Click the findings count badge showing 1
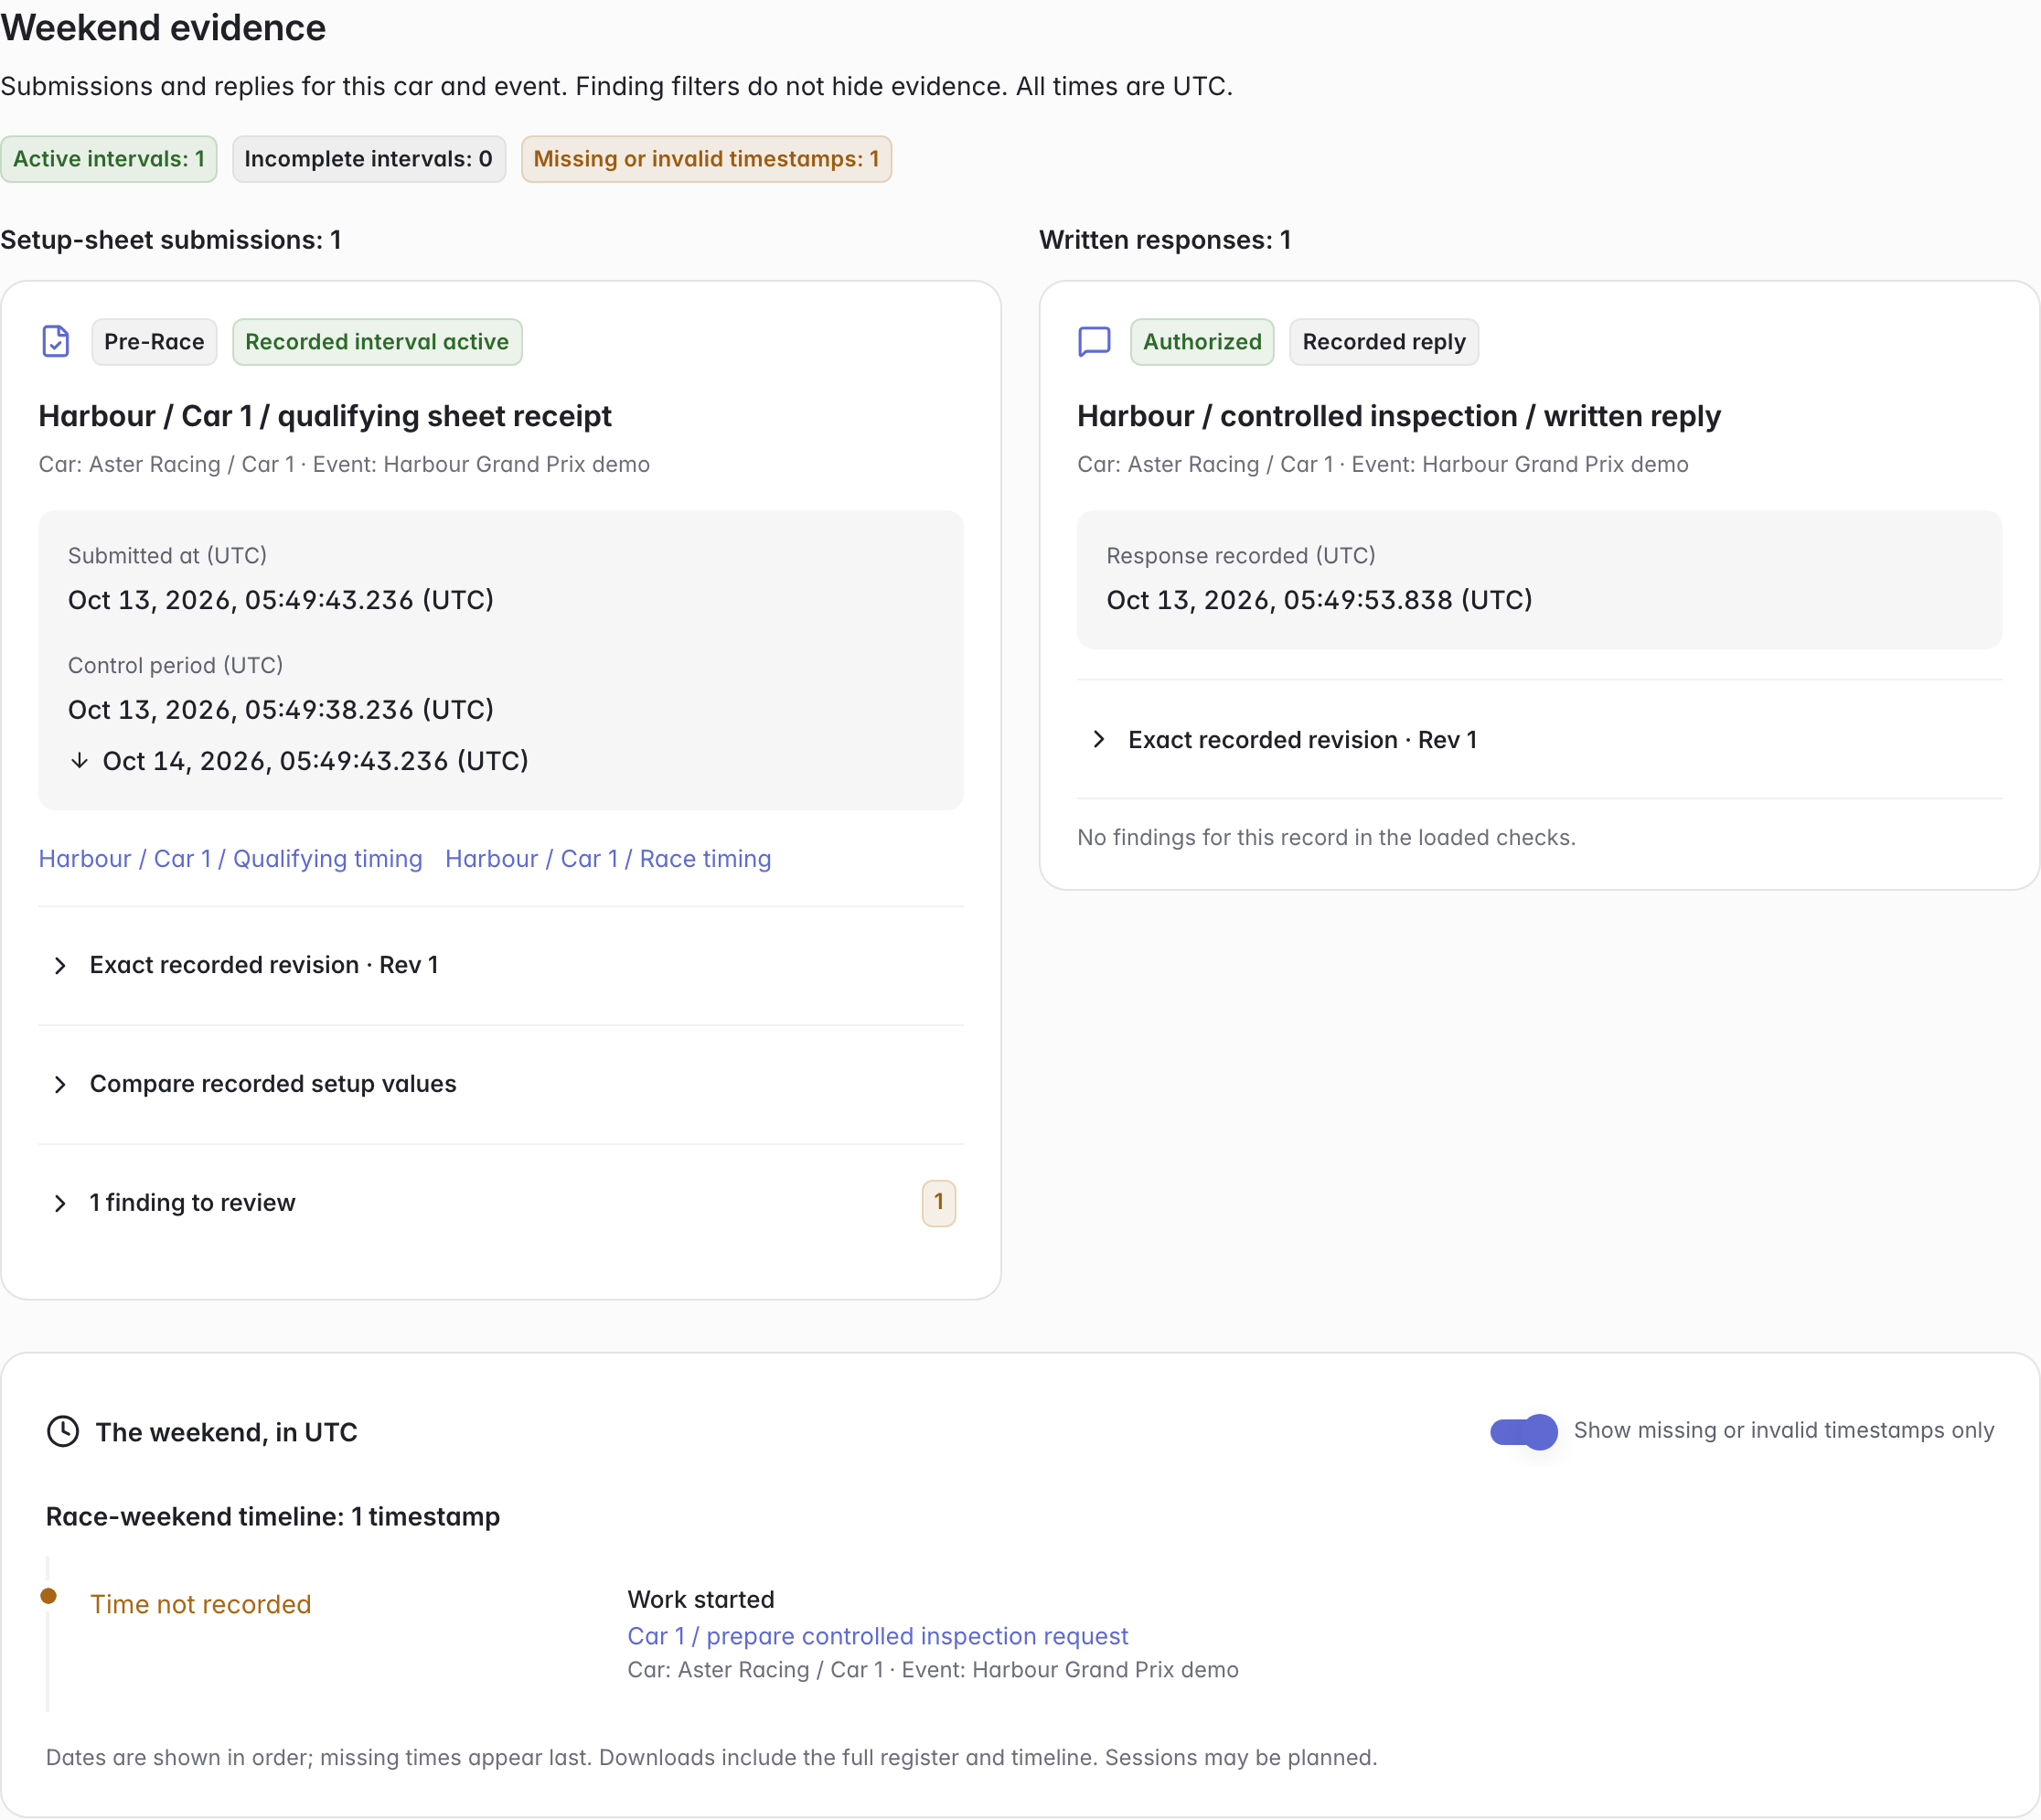 [x=938, y=1203]
